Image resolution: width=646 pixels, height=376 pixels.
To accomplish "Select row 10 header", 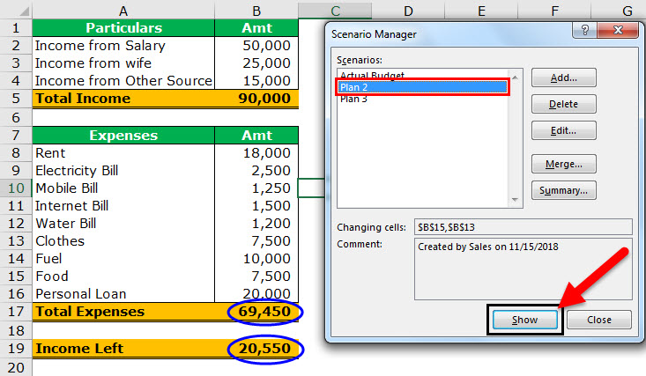I will coord(16,188).
